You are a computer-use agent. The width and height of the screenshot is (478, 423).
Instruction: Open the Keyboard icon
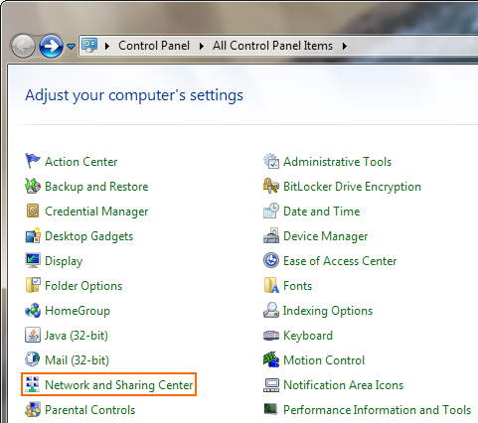[271, 336]
